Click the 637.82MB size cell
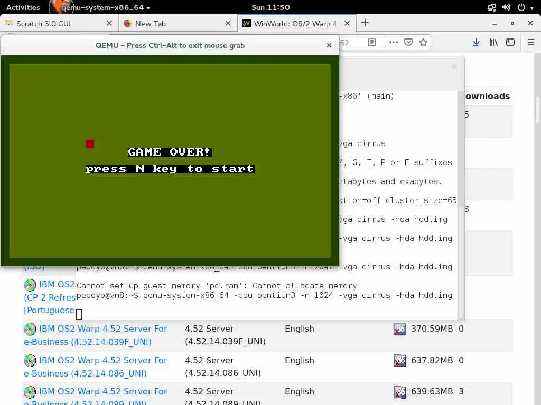 pyautogui.click(x=432, y=361)
